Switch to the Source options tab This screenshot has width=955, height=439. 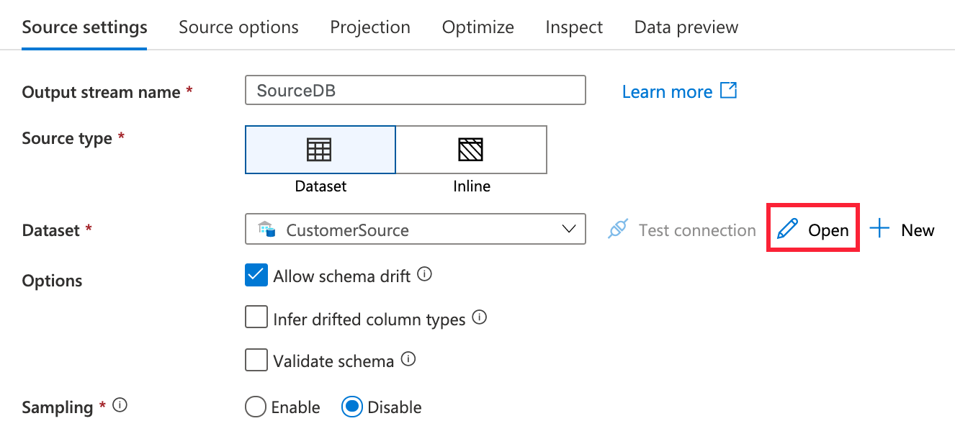coord(238,27)
